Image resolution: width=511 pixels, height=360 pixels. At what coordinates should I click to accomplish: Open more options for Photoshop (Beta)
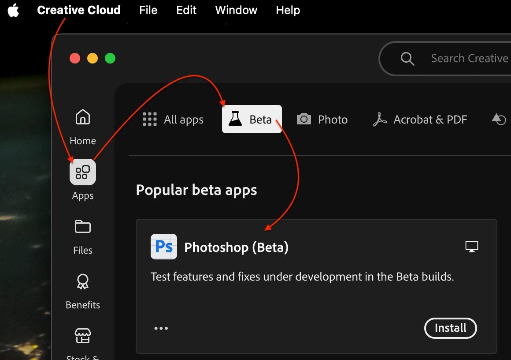tap(161, 328)
